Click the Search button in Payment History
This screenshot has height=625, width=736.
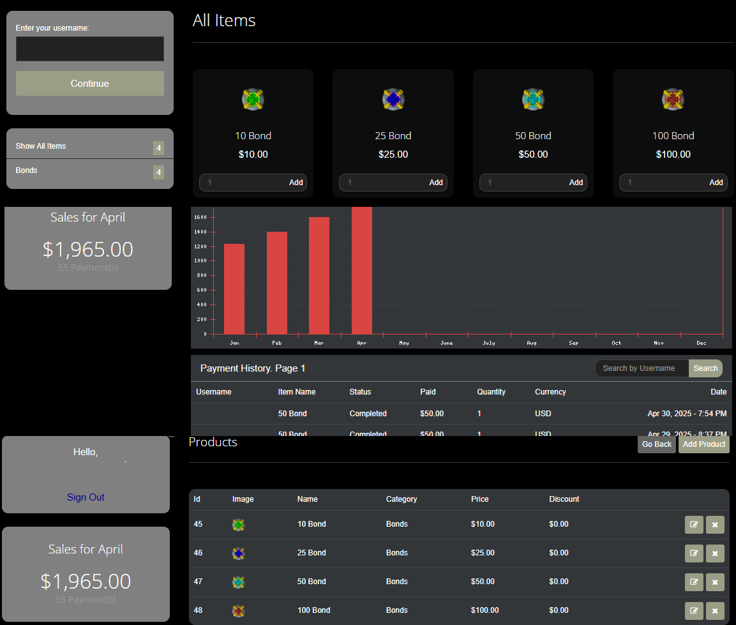[705, 368]
